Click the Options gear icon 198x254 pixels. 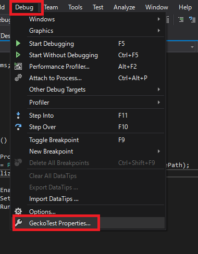tap(18, 211)
